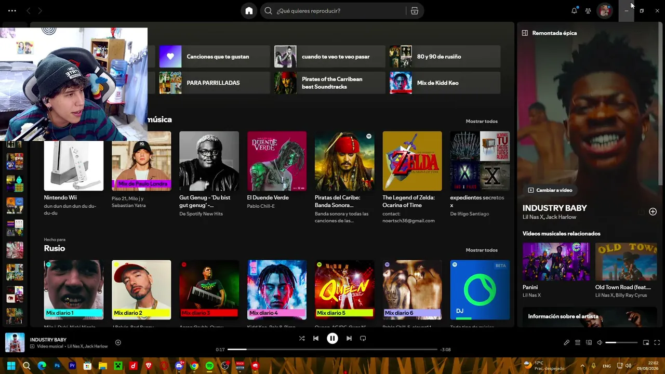Screen dimensions: 665x374
Task: Open the DJ beta card
Action: coord(480,293)
